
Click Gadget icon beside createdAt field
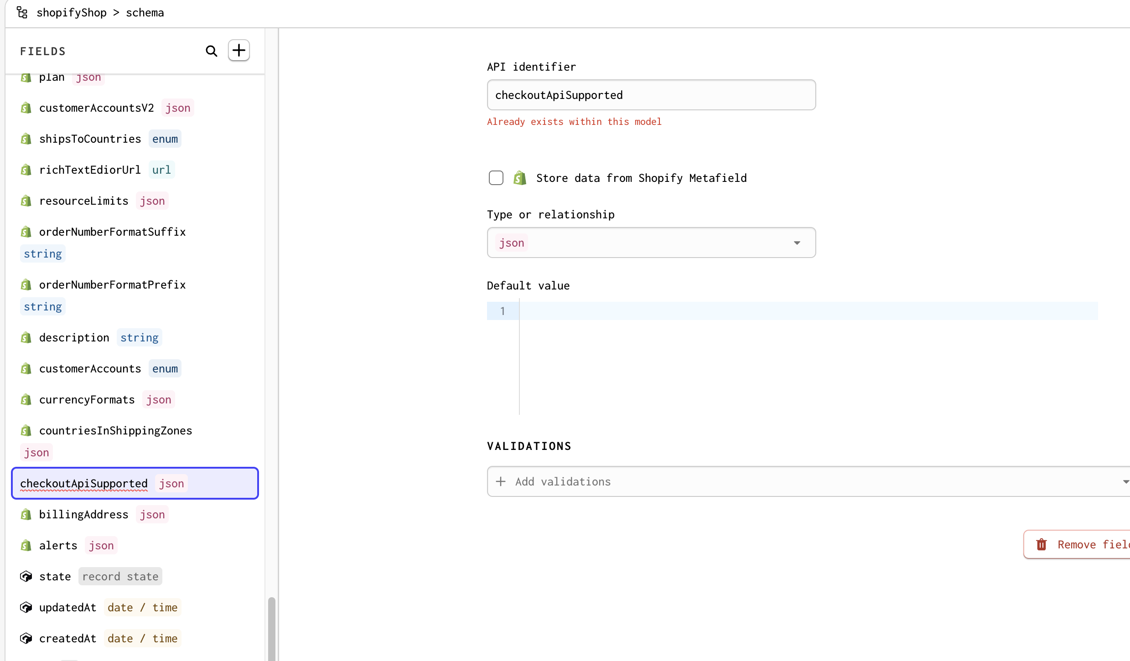[26, 639]
